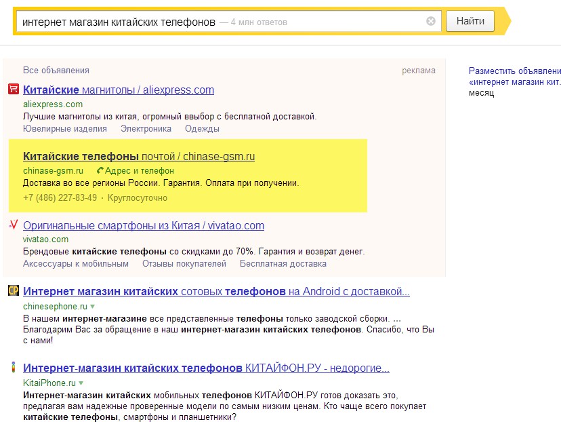The width and height of the screenshot is (561, 422).
Task: Click the Лучшие магнитолы из китая description
Action: [169, 117]
